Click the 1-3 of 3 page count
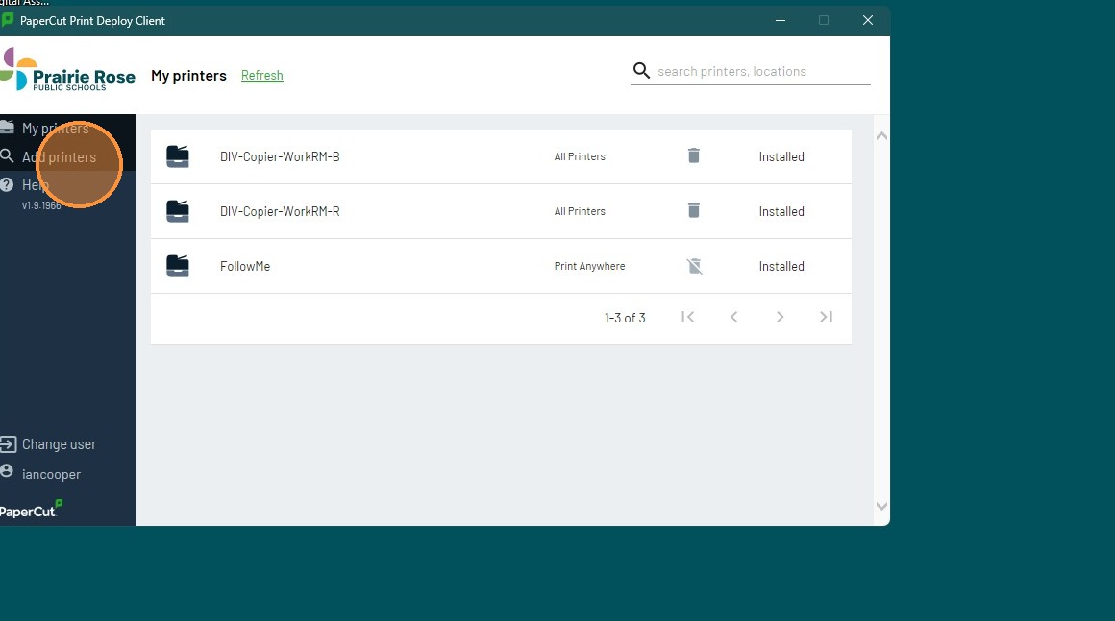Image resolution: width=1115 pixels, height=621 pixels. coord(625,318)
